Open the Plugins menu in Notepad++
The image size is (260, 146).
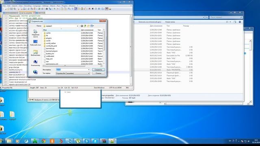tap(65, 6)
